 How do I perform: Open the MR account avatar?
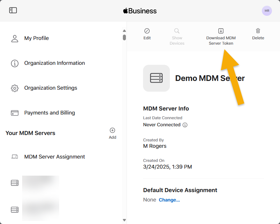point(267,11)
